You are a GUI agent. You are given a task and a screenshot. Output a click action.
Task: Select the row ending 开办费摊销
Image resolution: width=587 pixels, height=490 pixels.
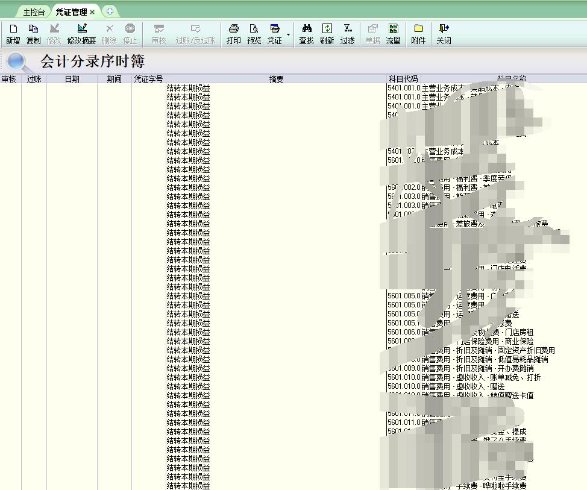tap(478, 368)
